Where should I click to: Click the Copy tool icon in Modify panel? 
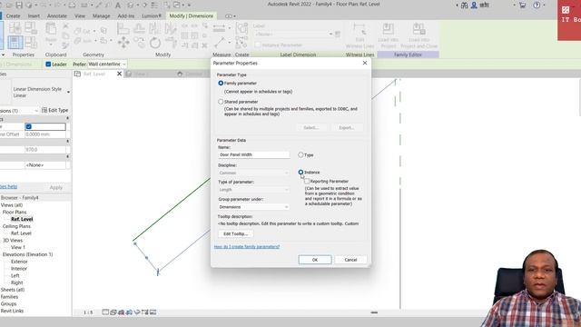[x=139, y=43]
